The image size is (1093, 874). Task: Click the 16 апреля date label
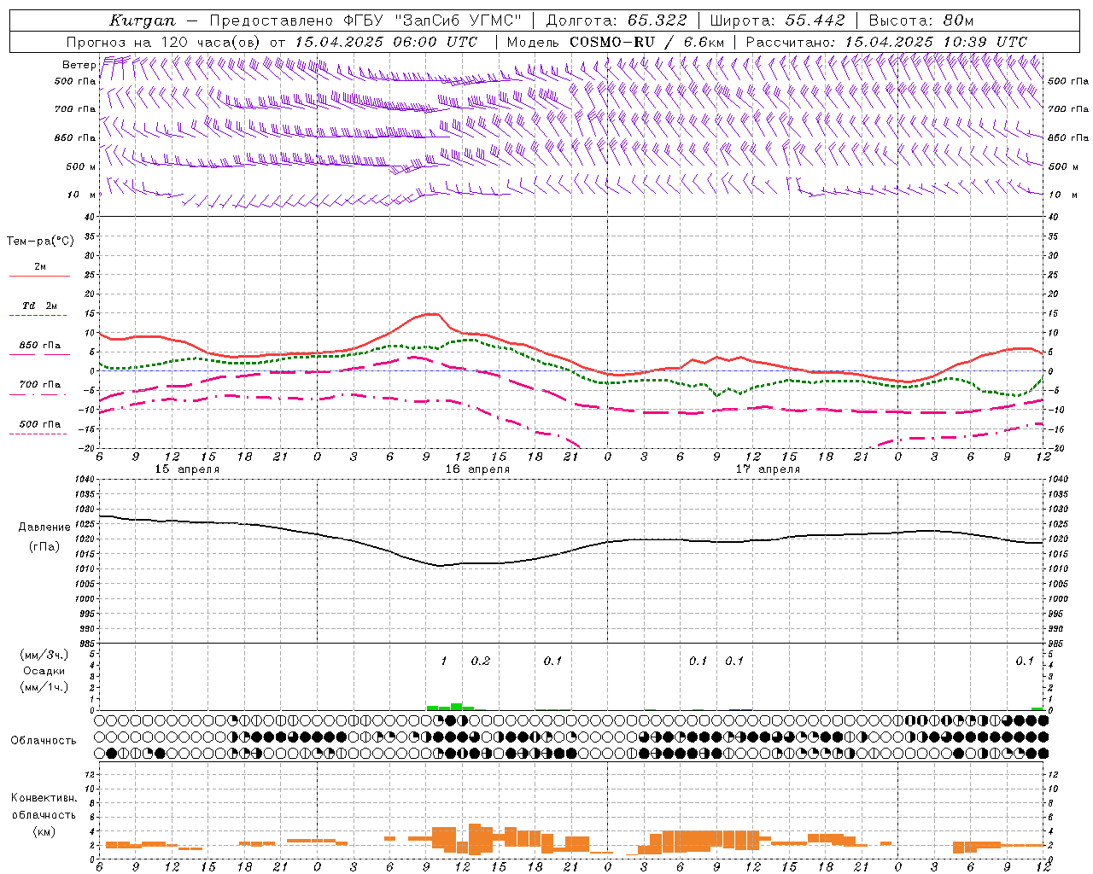point(476,469)
